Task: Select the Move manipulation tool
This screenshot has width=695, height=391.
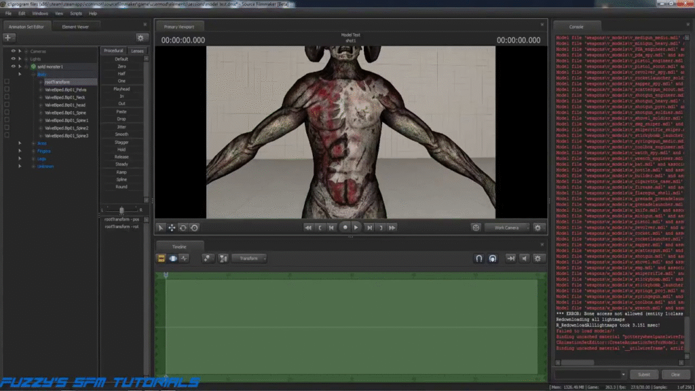Action: point(172,228)
